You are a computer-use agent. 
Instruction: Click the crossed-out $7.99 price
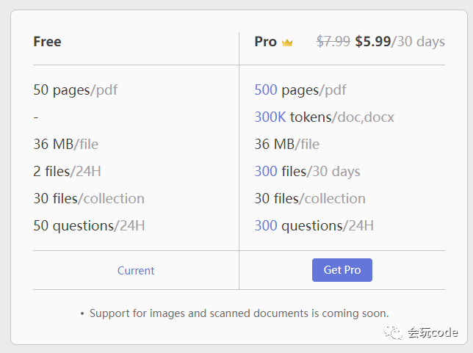click(333, 42)
